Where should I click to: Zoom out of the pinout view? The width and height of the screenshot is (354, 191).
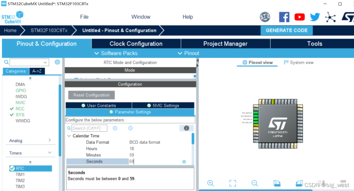[x=255, y=183]
